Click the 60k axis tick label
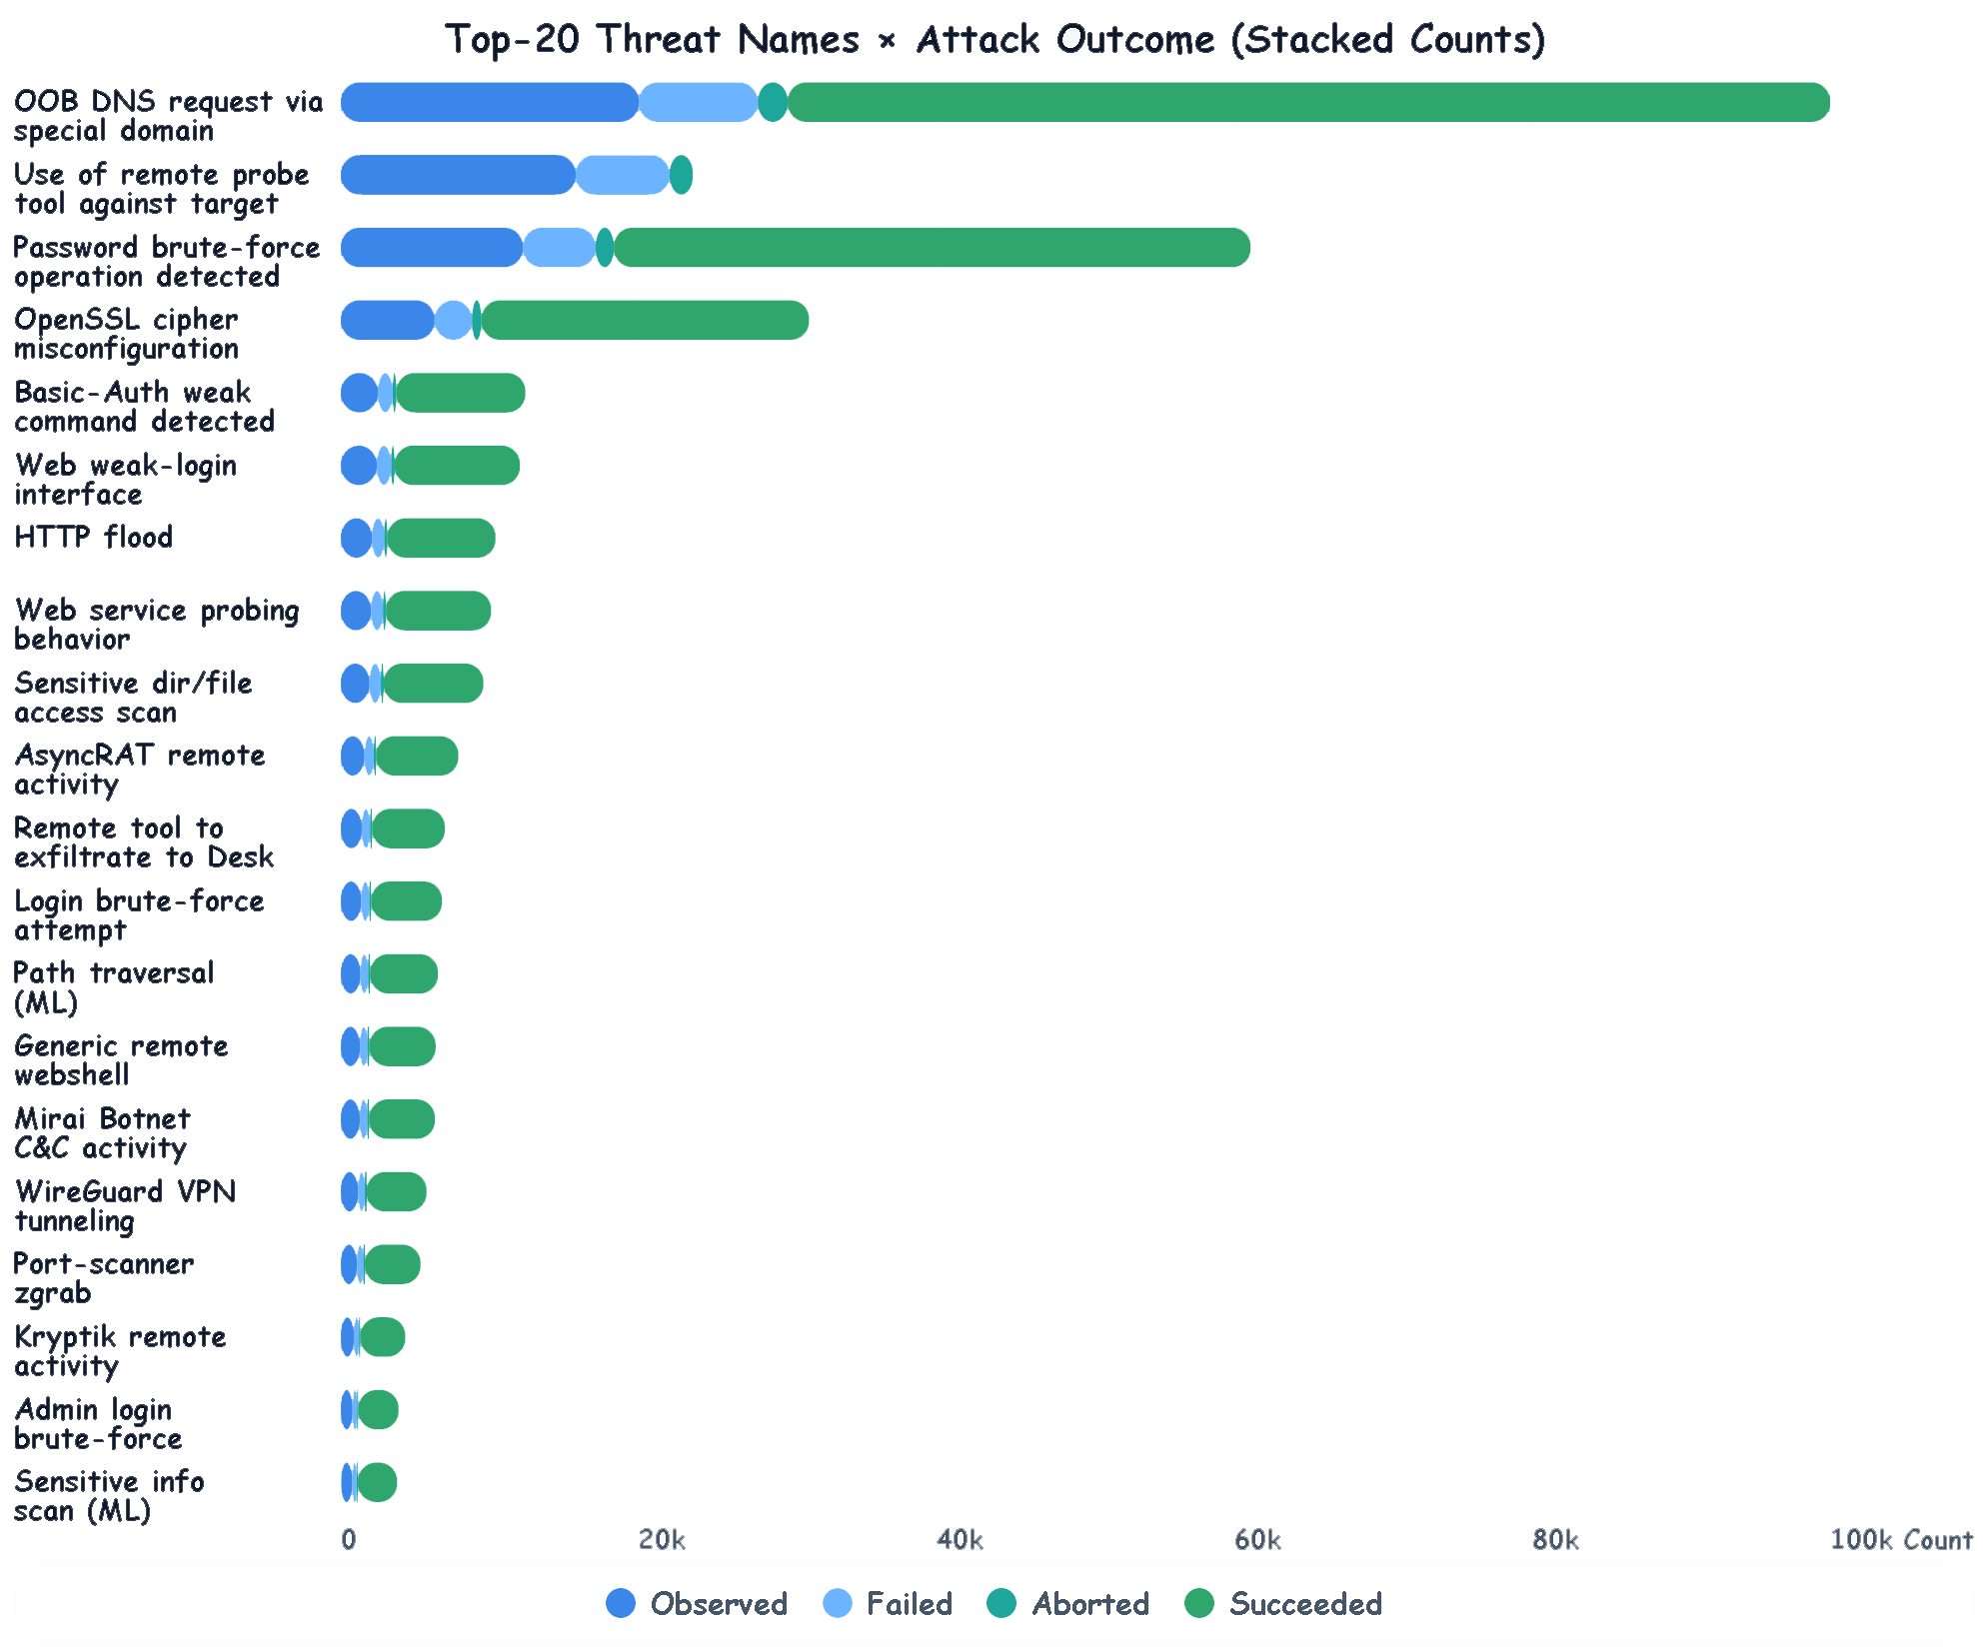Screen dimensions: 1984x1649 [1256, 1540]
